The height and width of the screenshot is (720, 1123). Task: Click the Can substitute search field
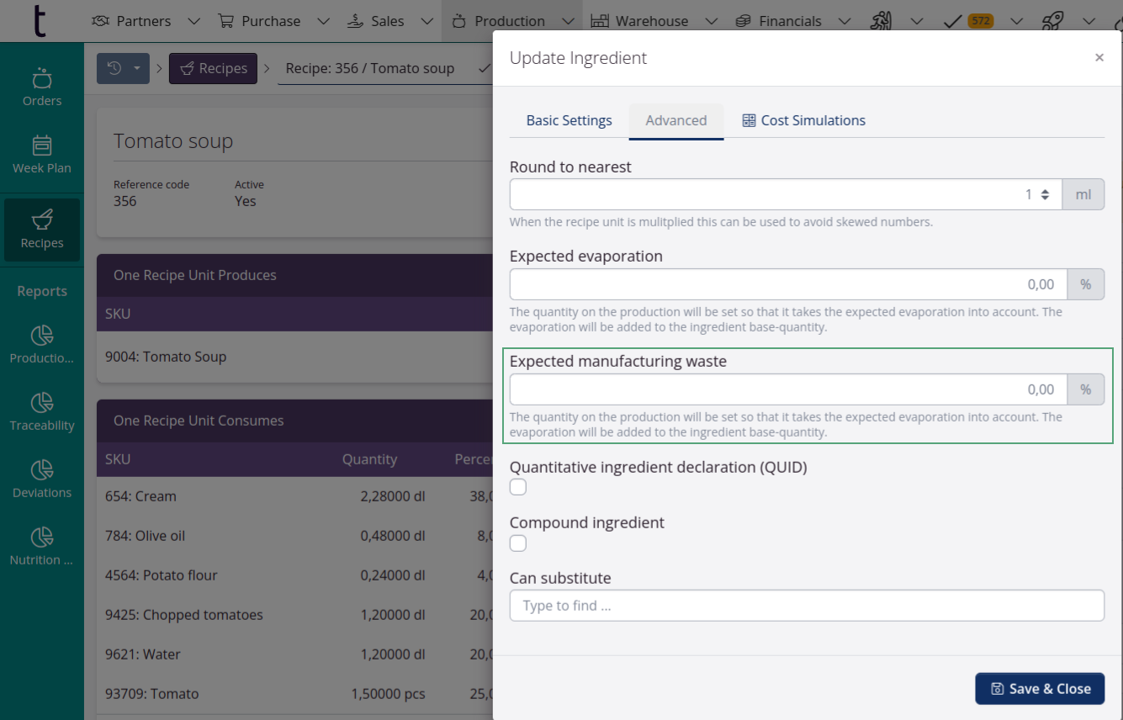pyautogui.click(x=806, y=606)
